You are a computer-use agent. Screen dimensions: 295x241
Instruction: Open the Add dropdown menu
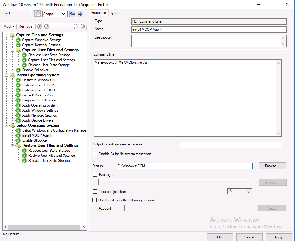tap(9, 26)
